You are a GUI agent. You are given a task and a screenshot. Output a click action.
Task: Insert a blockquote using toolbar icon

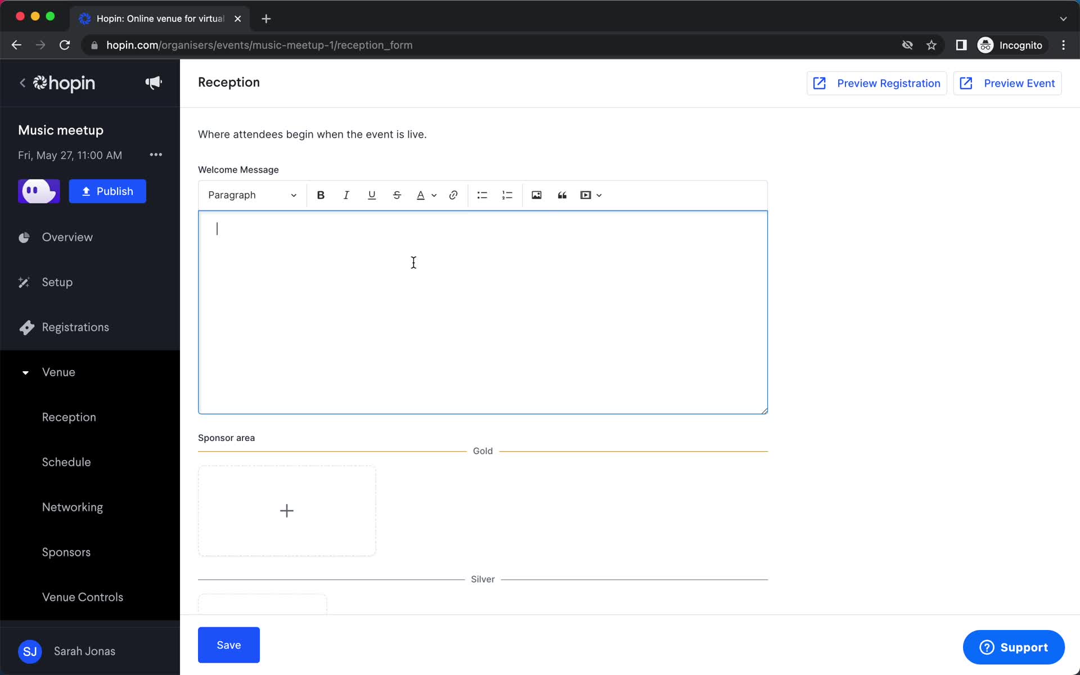coord(561,195)
